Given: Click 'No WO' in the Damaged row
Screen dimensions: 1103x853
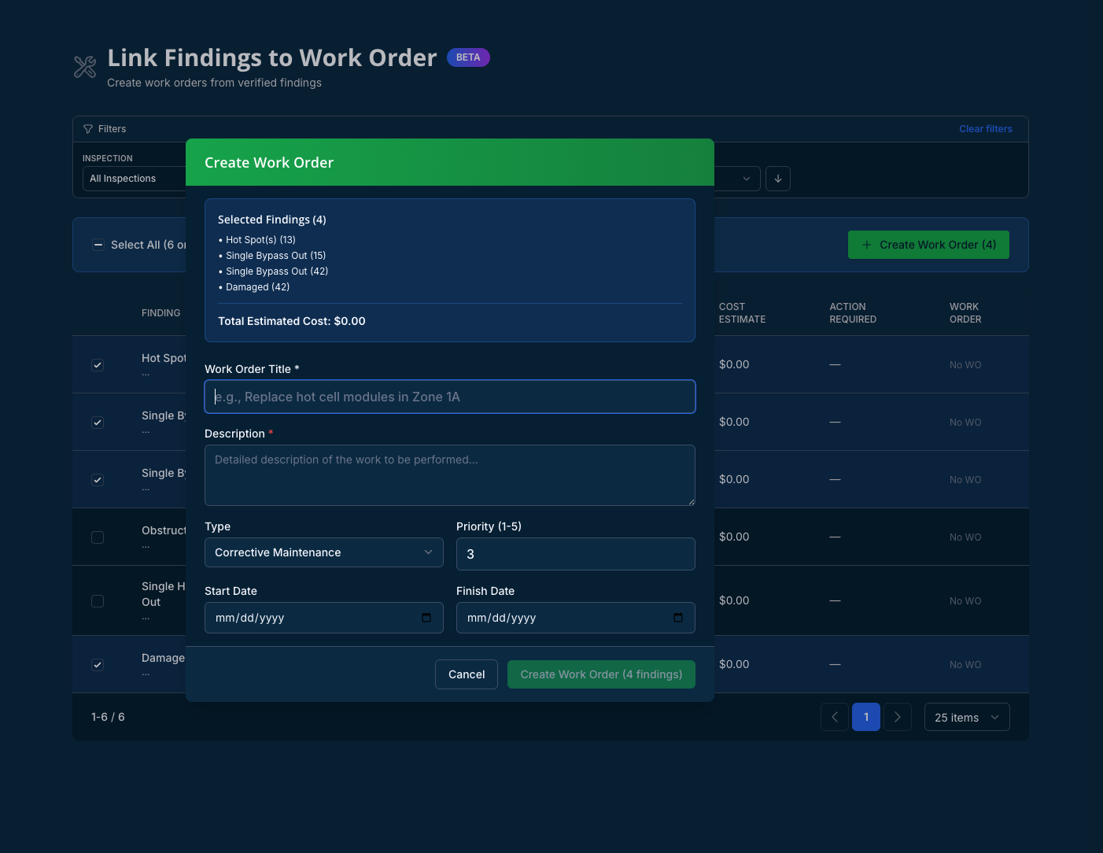Looking at the screenshot, I should tap(965, 665).
